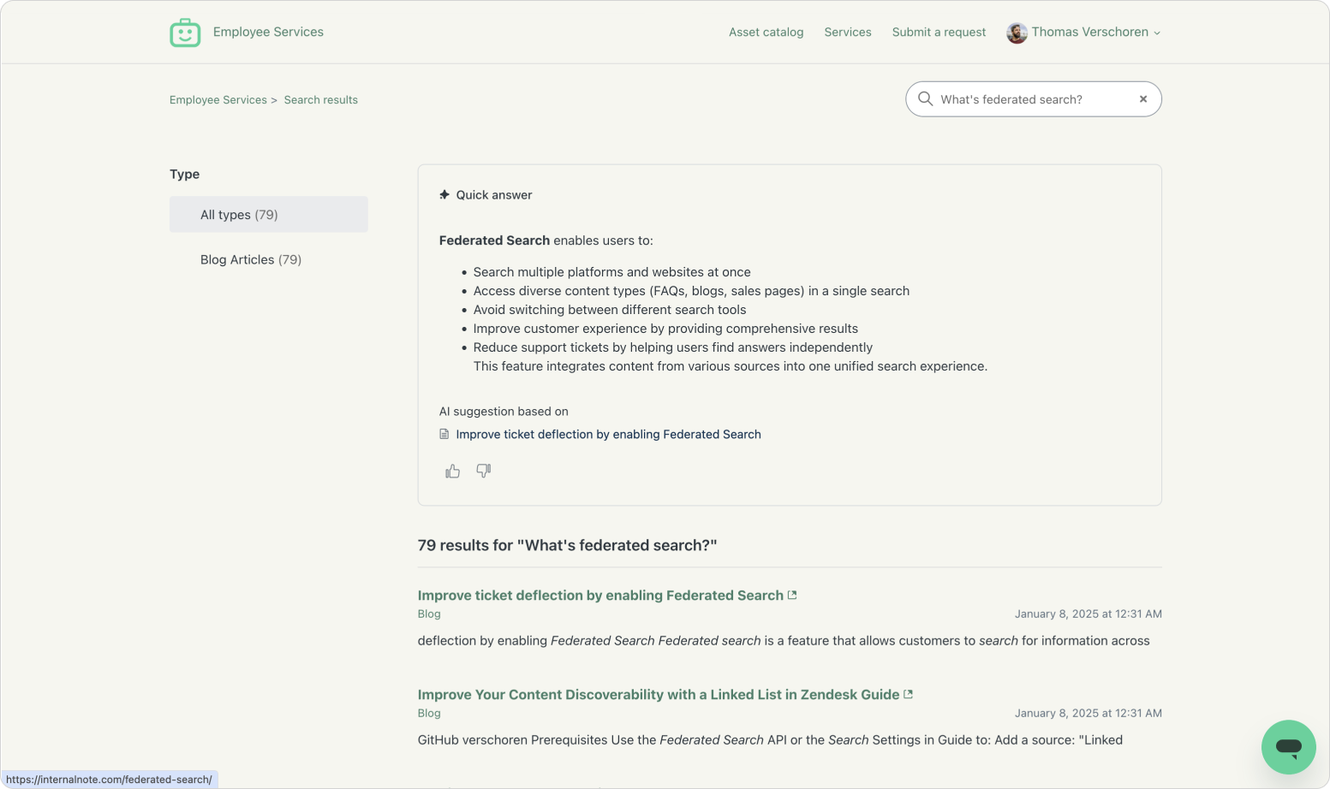Viewport: 1330px width, 789px height.
Task: Open the AI suggestion source article link
Action: [x=608, y=435]
